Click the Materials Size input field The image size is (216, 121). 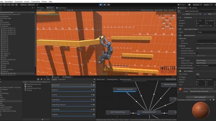(x=206, y=41)
